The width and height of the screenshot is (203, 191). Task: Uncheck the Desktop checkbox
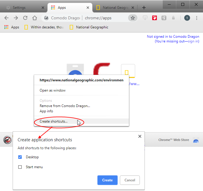pos(20,157)
